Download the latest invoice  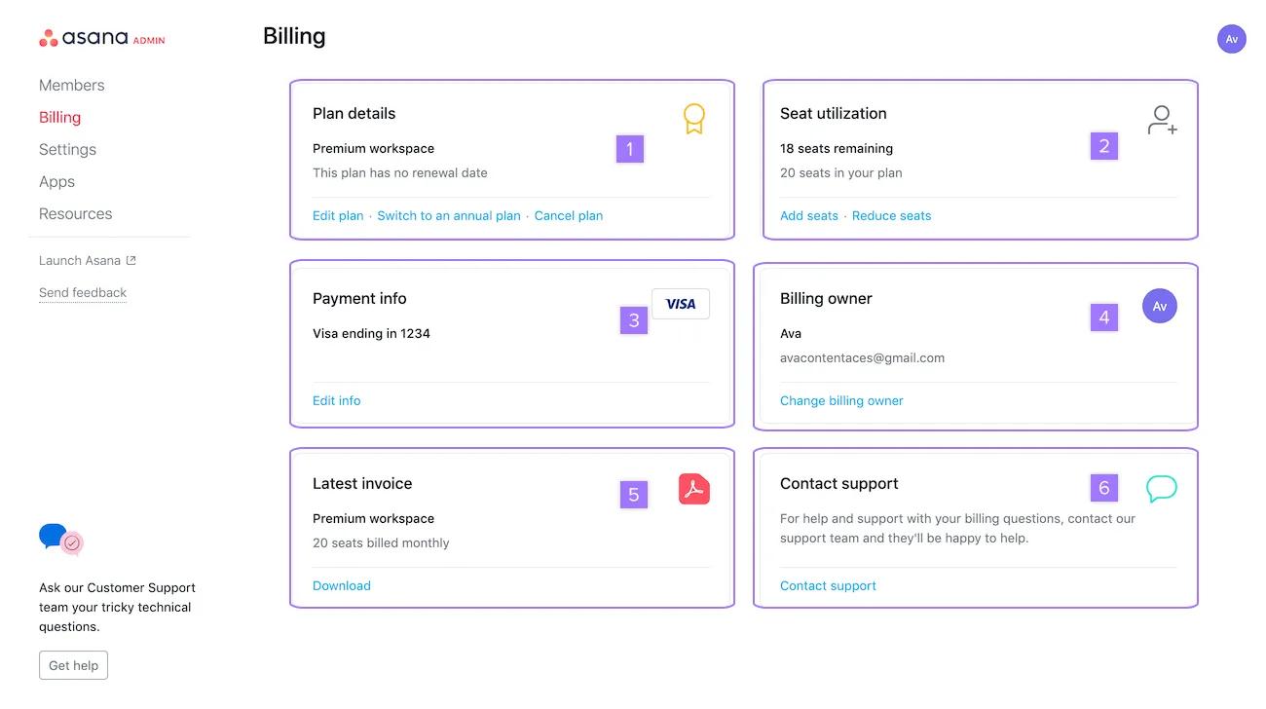(342, 586)
